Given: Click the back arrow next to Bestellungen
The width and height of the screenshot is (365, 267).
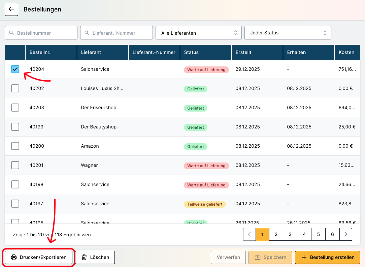Looking at the screenshot, I should click(11, 9).
